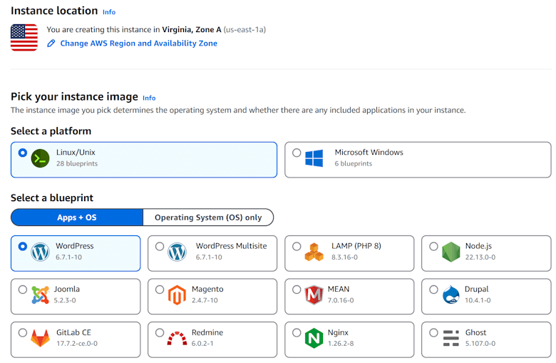Open Info link beside Instance location
556x363 pixels.
point(108,12)
